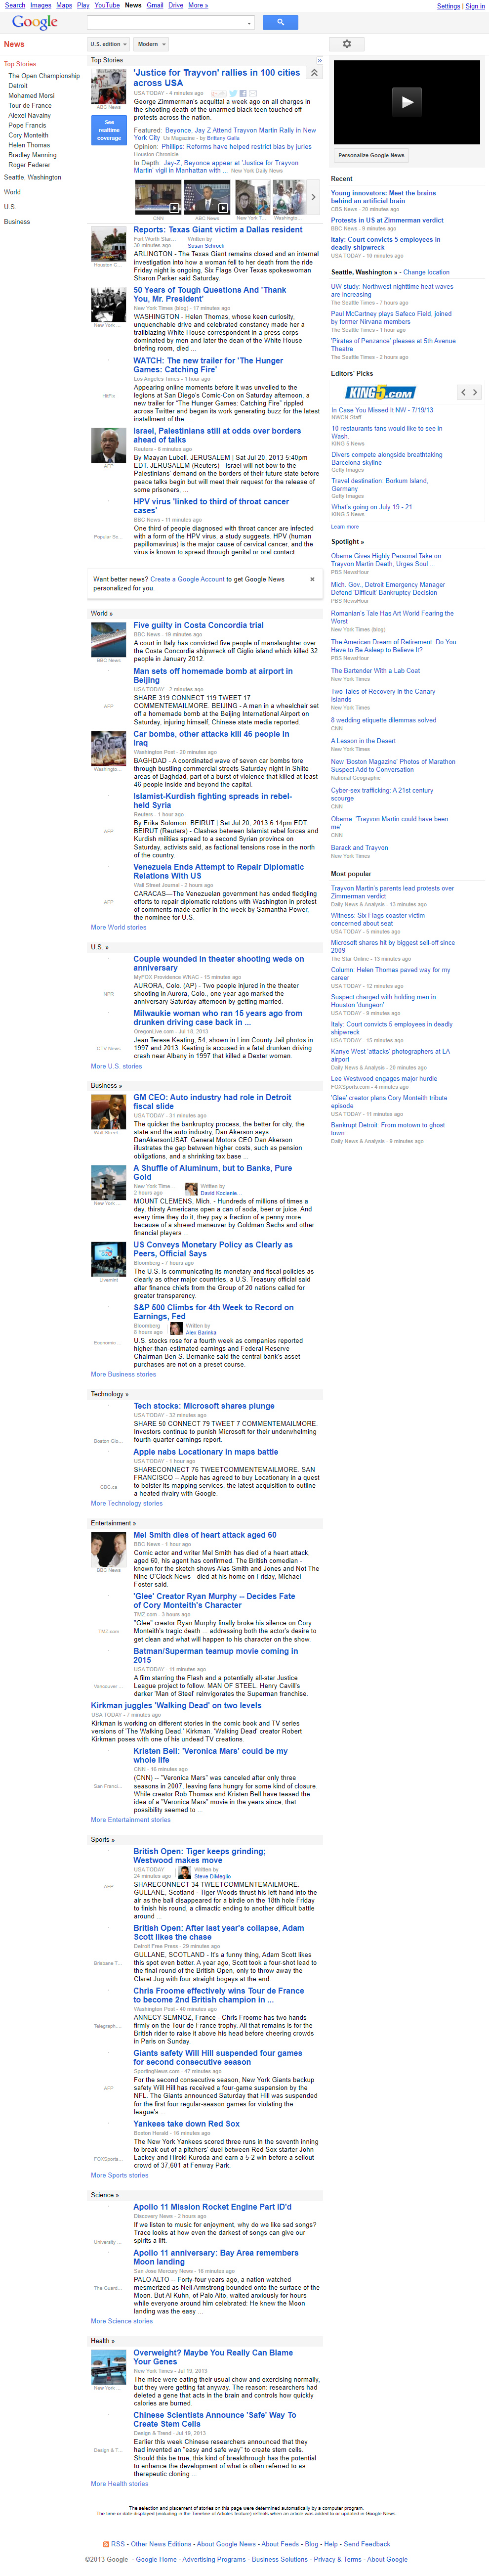Viewport: 489px width, 2576px height.
Task: Open the Search item in top bar
Action: coord(15,5)
